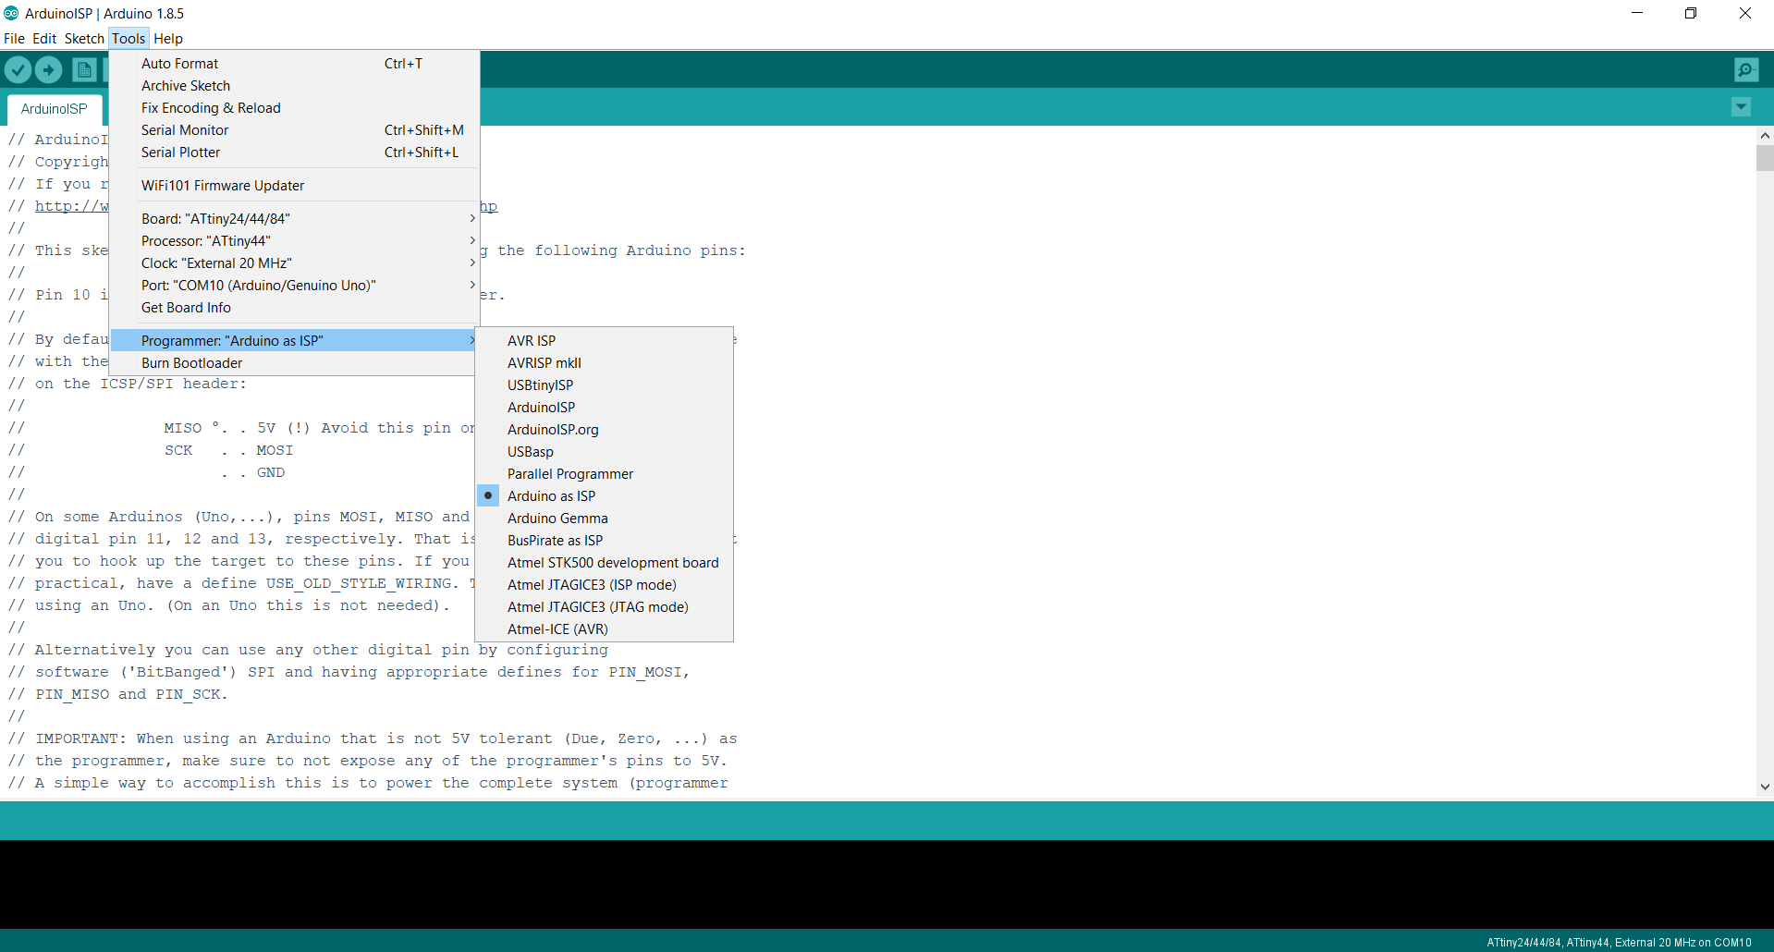
Task: Click Burn Bootloader
Action: (295, 363)
